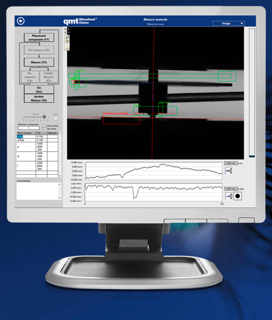Select the magnifier zoom tool
272x320 pixels.
(x=67, y=37)
